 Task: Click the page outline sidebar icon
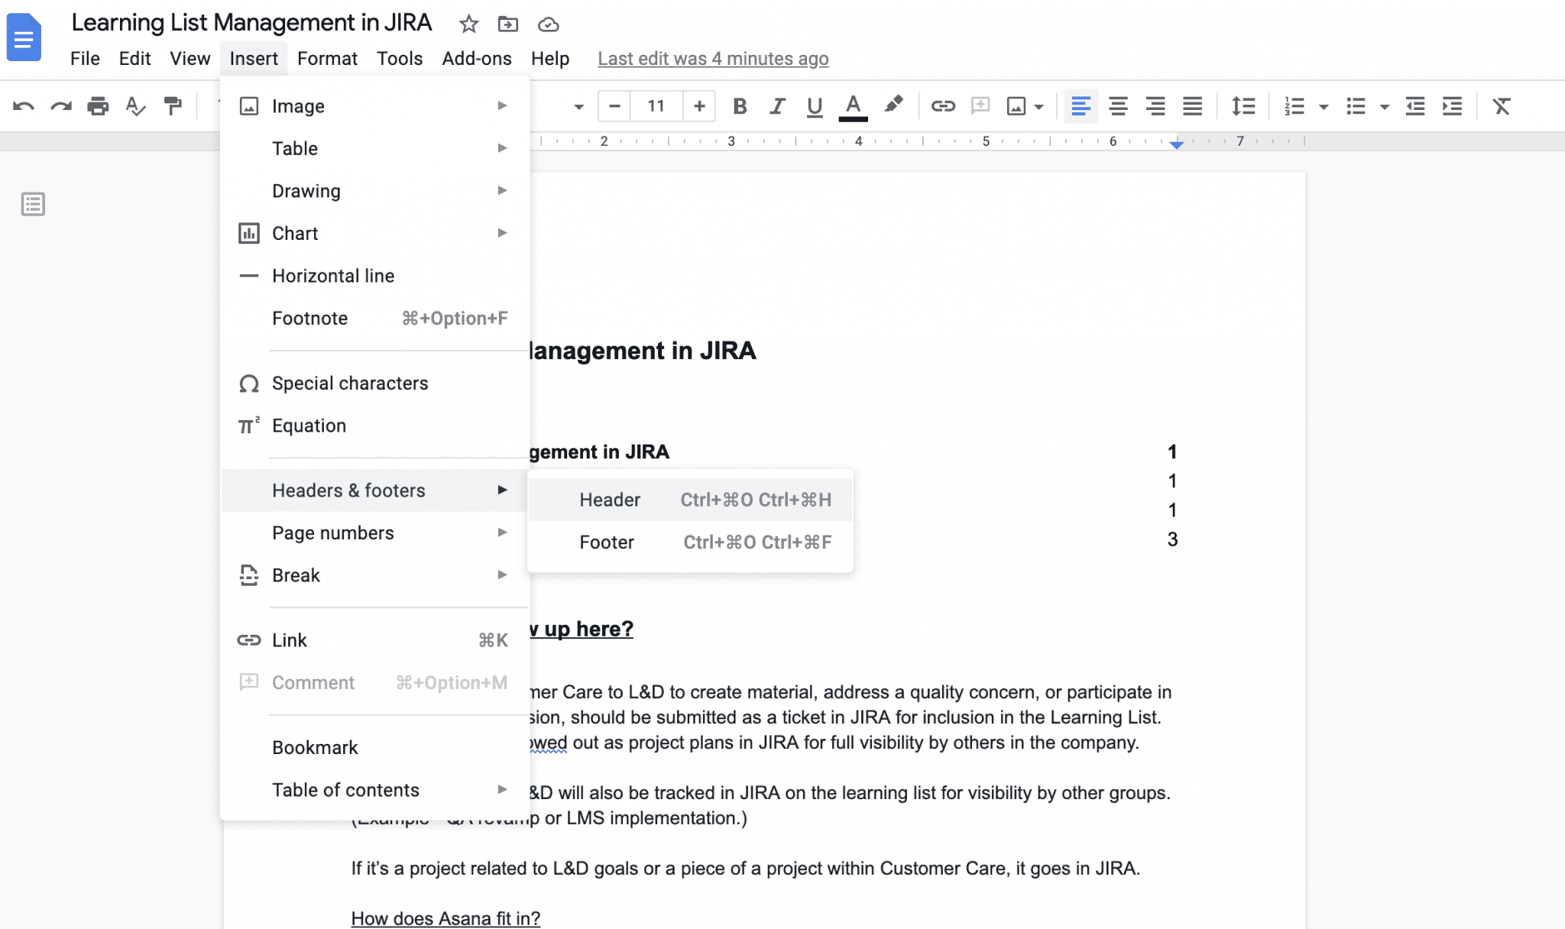(32, 203)
